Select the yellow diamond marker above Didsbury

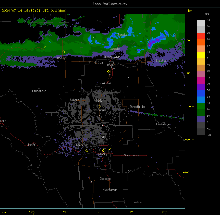tap(99, 106)
